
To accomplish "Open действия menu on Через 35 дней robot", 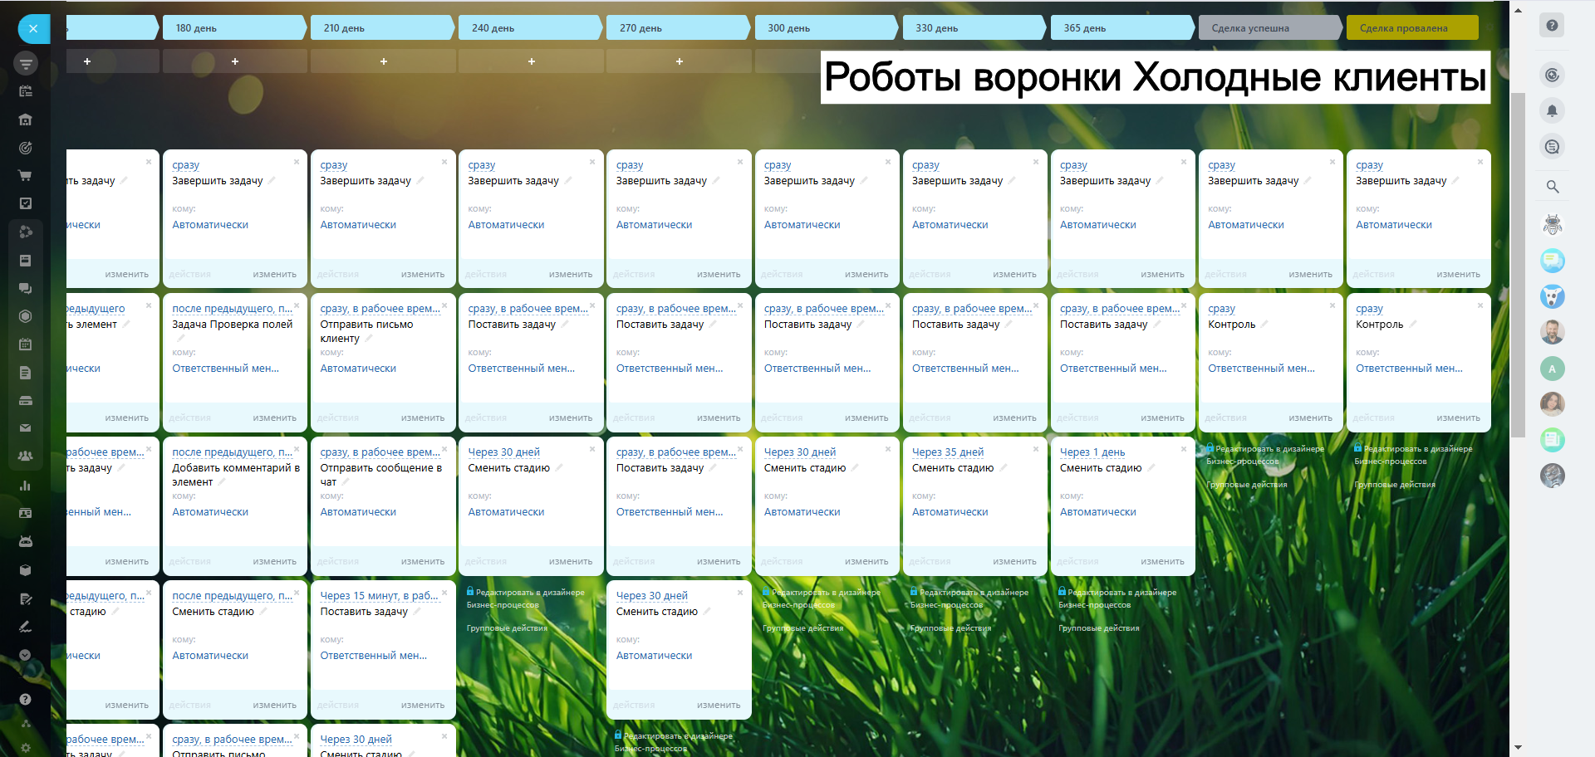I will tap(930, 562).
